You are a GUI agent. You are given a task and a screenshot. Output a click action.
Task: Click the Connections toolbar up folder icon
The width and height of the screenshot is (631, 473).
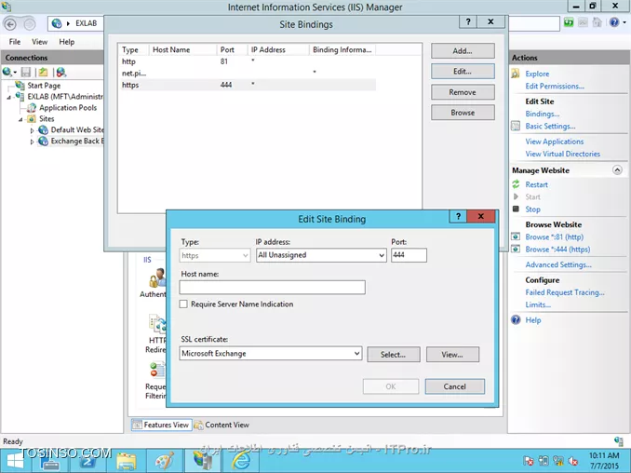tap(43, 72)
